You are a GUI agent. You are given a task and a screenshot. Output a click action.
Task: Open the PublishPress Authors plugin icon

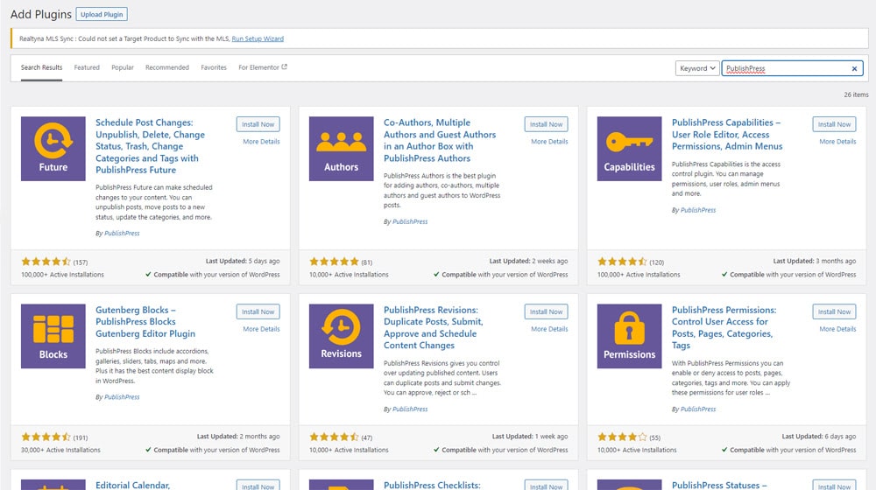tap(342, 149)
